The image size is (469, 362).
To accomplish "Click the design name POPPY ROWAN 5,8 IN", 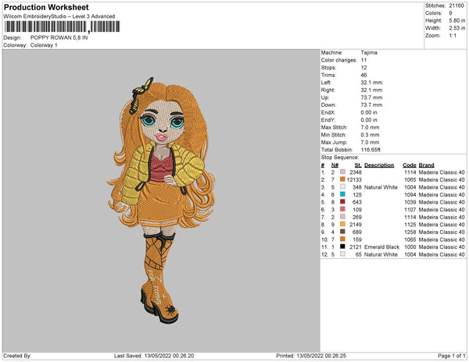I will coord(59,37).
